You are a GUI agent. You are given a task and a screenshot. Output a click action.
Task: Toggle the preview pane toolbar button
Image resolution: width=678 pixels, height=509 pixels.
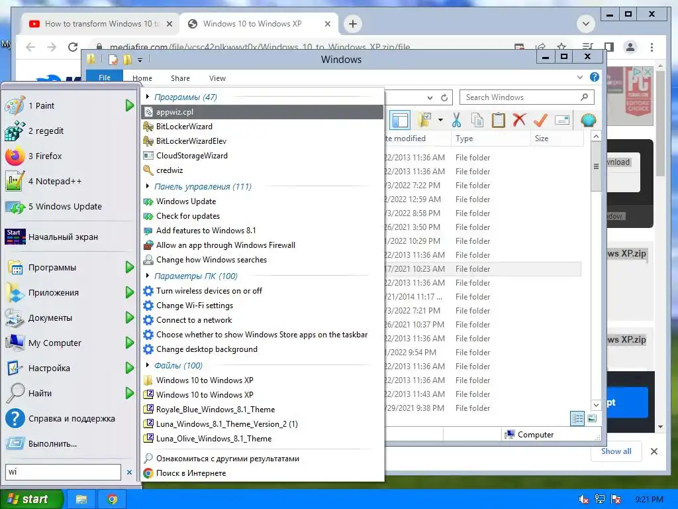400,121
